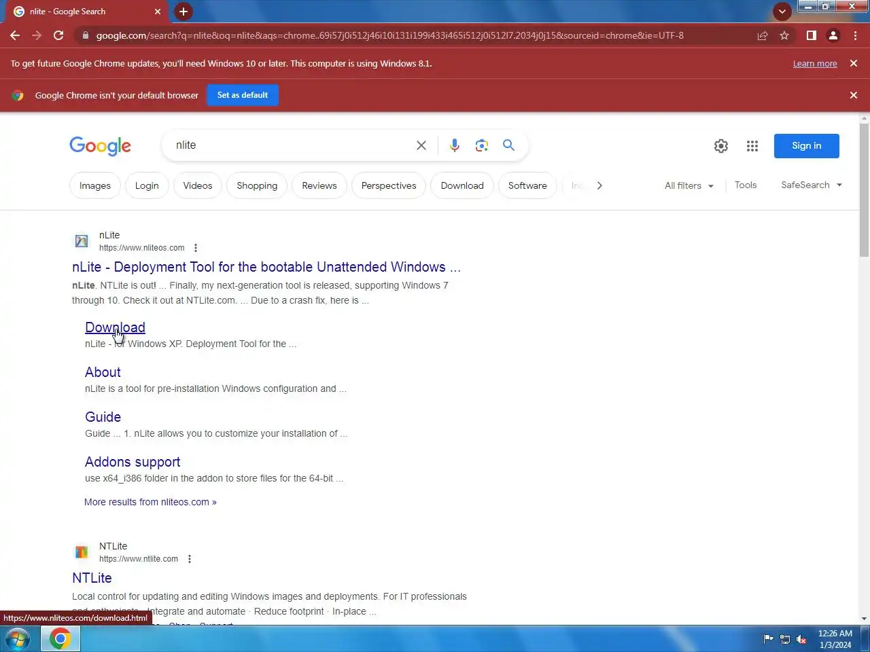
Task: Reload the Google search page
Action: [x=58, y=35]
